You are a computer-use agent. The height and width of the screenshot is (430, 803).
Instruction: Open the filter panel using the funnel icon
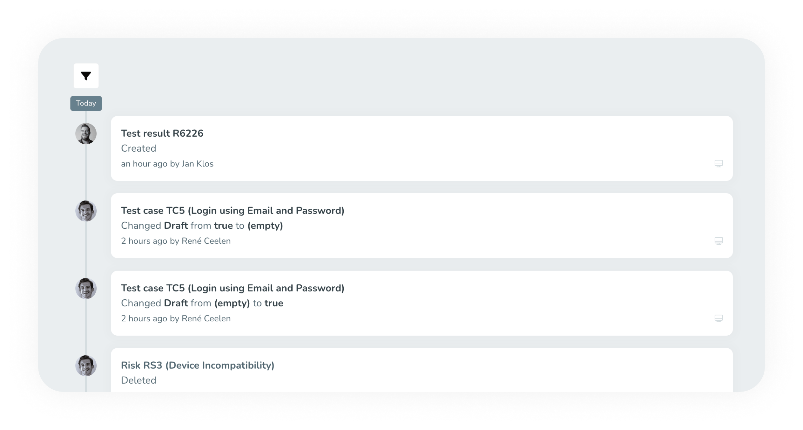pyautogui.click(x=86, y=76)
